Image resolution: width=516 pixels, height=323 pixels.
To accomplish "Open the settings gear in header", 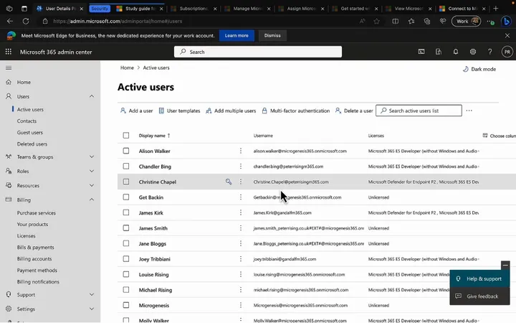I will (x=473, y=52).
